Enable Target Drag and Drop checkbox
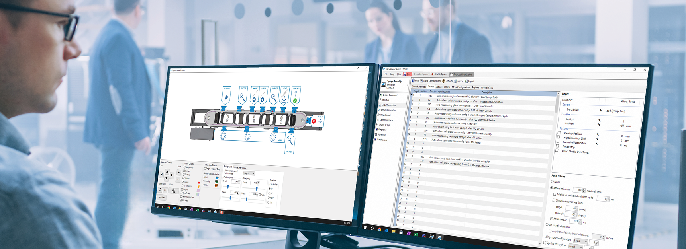This screenshot has width=686, height=249. 205,169
